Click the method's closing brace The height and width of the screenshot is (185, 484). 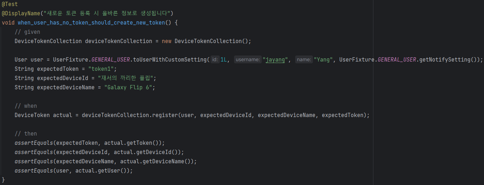click(3, 180)
